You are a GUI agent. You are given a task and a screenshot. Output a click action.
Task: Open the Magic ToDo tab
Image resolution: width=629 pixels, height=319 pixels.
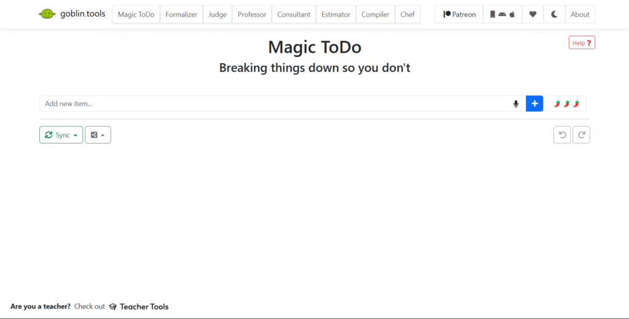point(136,15)
